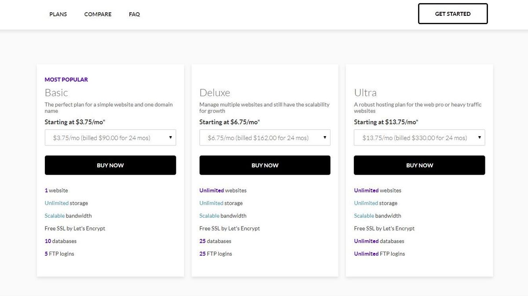The width and height of the screenshot is (528, 296).
Task: Click the Basic plan title
Action: pyautogui.click(x=56, y=93)
